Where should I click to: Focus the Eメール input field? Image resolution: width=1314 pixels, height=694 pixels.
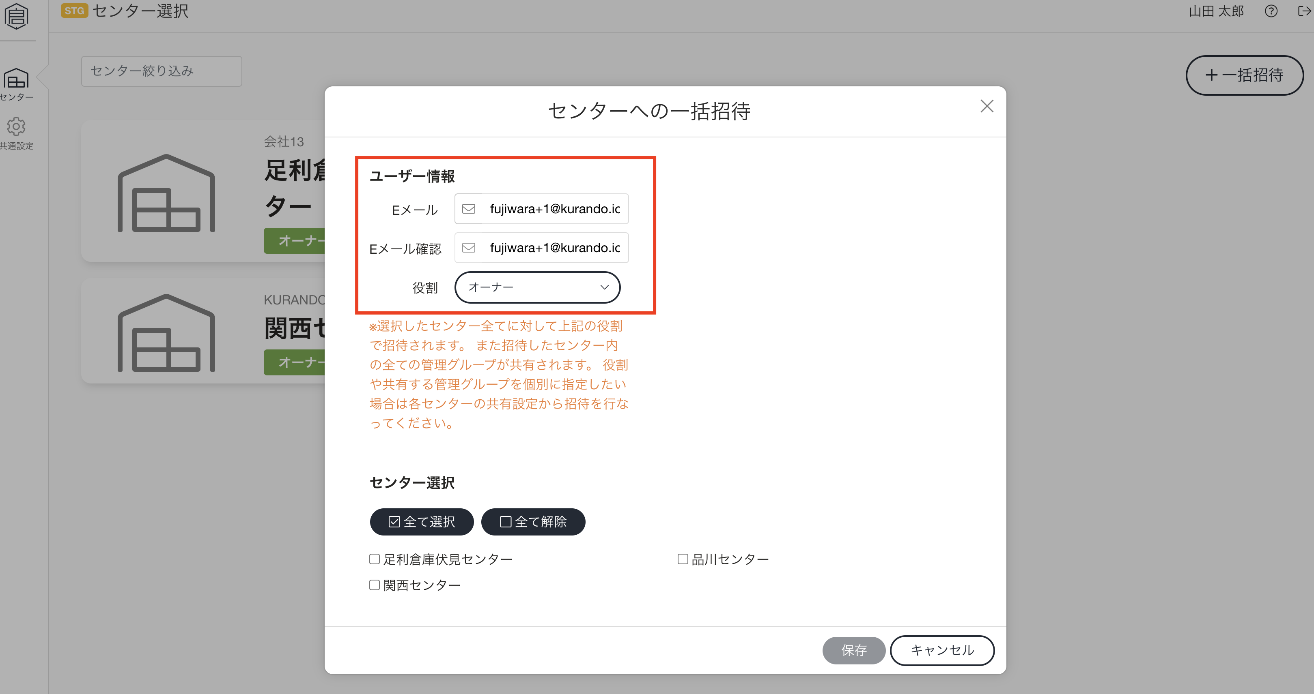[541, 209]
